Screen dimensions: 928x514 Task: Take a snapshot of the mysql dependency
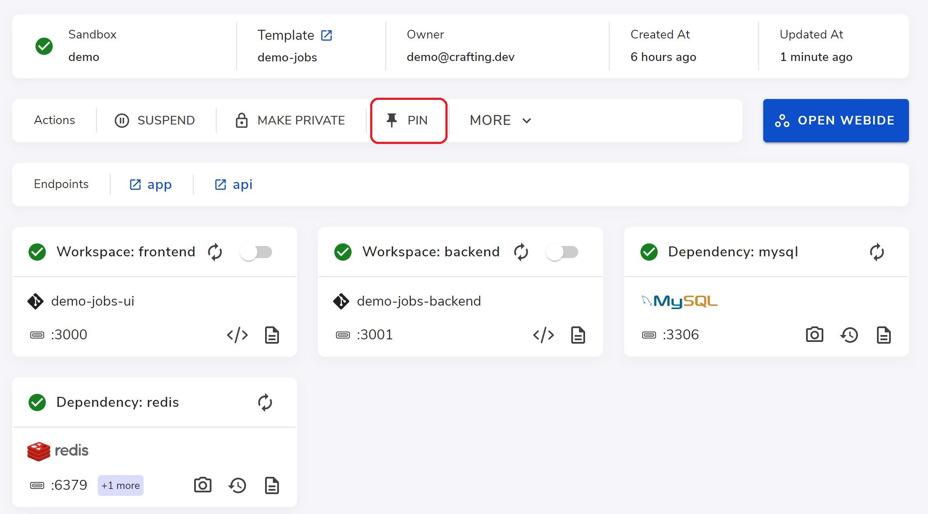click(x=814, y=335)
